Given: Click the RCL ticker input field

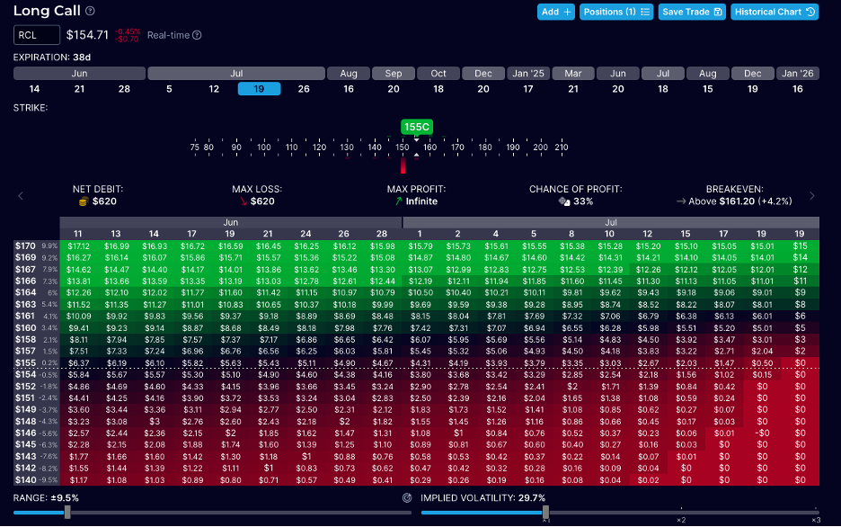Looking at the screenshot, I should coord(36,34).
